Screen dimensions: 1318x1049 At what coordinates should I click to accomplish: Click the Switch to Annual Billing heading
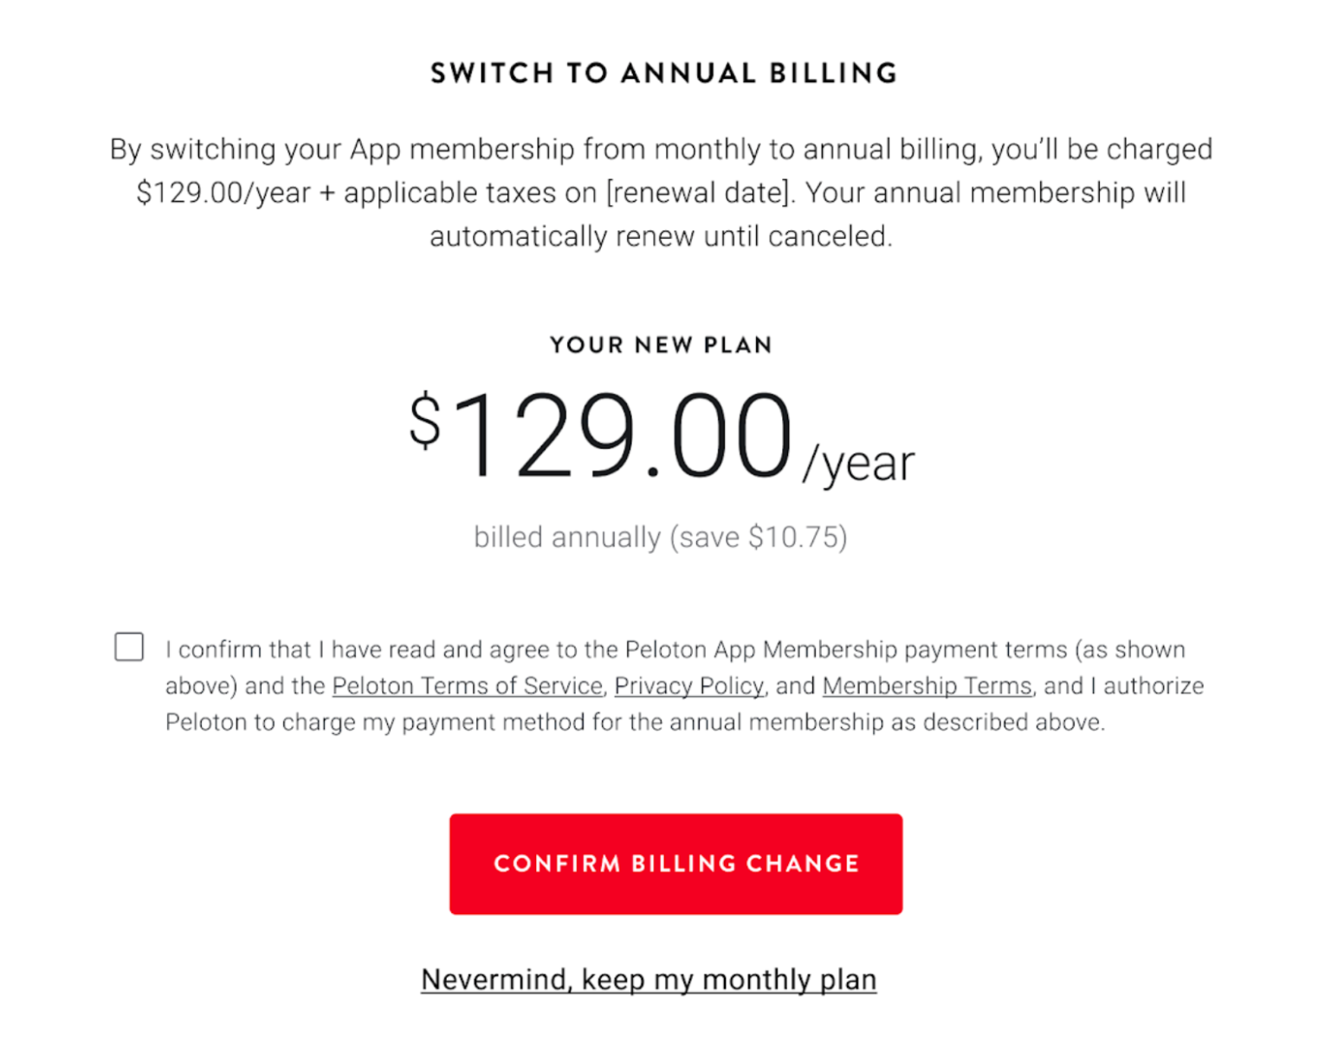tap(664, 74)
